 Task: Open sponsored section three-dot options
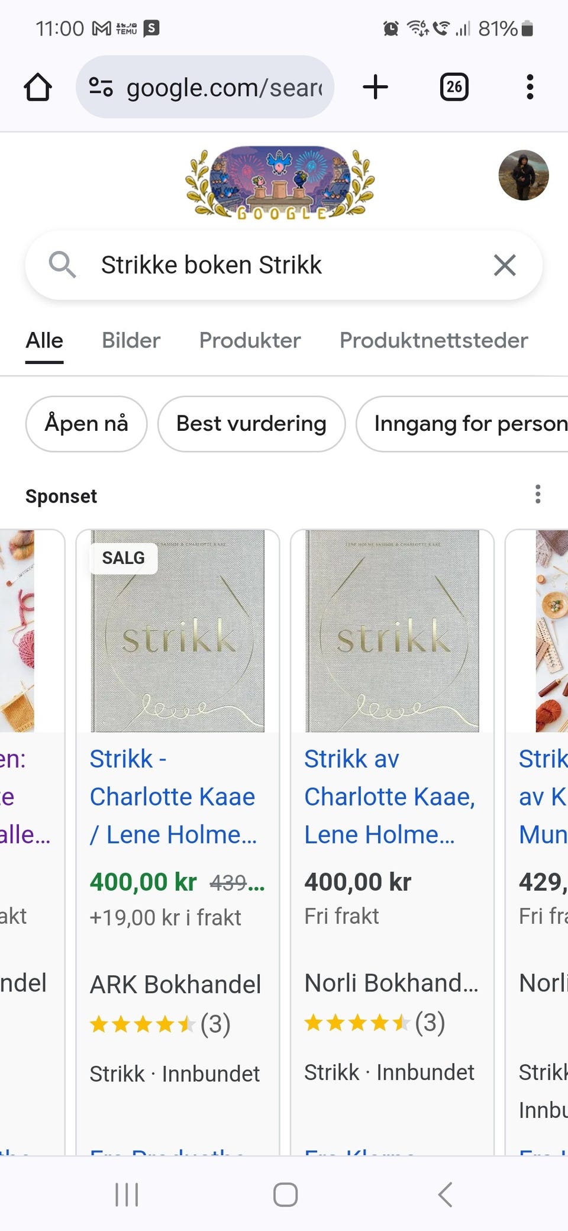538,494
